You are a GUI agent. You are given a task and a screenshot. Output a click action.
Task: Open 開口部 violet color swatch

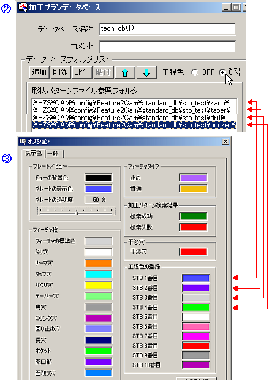[99, 362]
